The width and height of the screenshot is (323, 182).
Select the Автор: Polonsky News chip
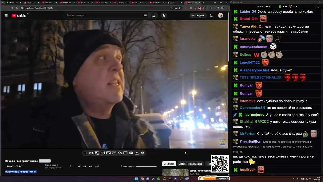(191, 164)
